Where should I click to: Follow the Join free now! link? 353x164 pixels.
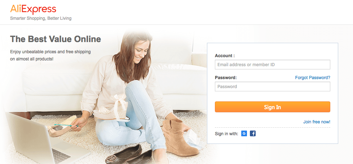pos(317,122)
